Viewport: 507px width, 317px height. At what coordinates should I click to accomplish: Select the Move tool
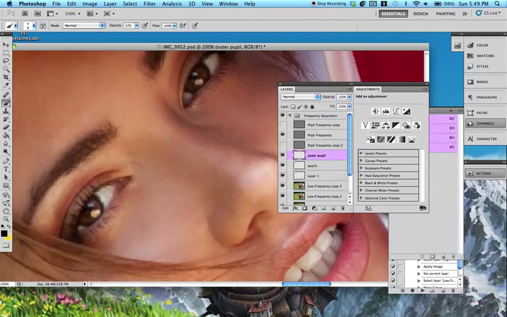tap(6, 44)
